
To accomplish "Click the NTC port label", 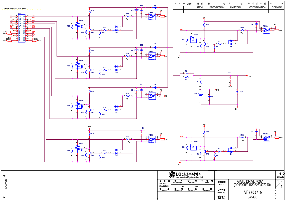I will click(x=39, y=41).
